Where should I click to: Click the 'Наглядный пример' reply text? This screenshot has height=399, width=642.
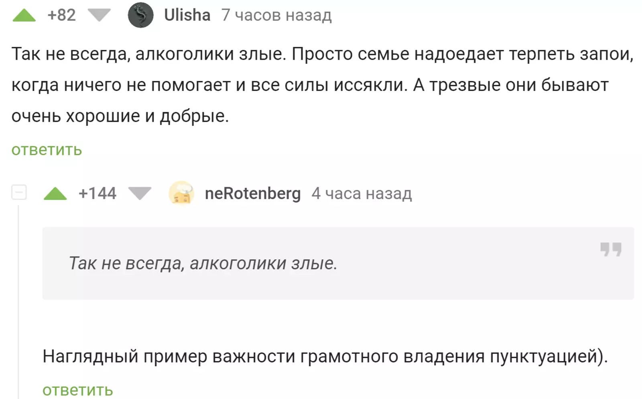pos(325,356)
